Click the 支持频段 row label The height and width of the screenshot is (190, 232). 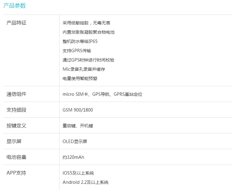(16, 110)
